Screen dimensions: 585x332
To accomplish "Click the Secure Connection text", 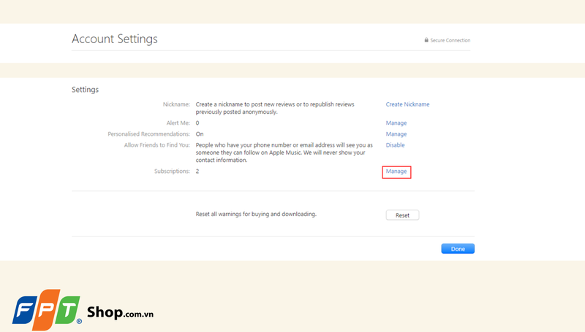I will 450,40.
